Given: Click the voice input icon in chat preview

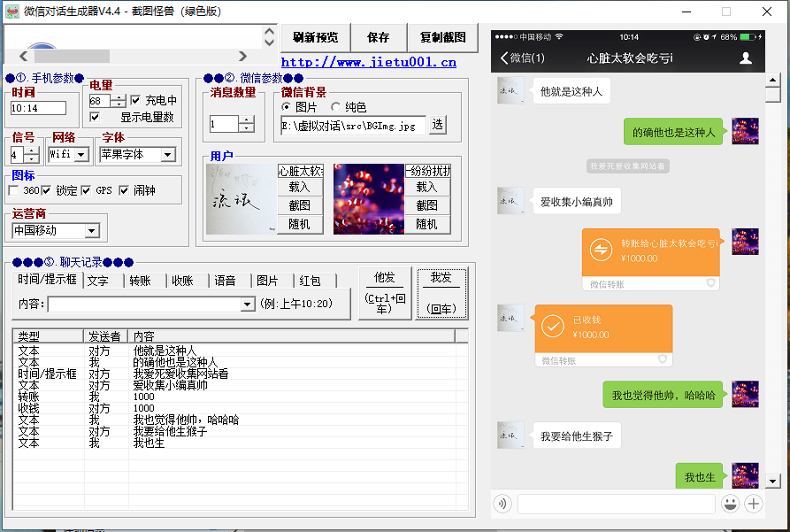Looking at the screenshot, I should 502,504.
